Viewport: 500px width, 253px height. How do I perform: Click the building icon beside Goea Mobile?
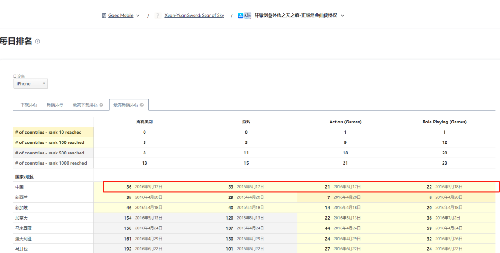104,16
